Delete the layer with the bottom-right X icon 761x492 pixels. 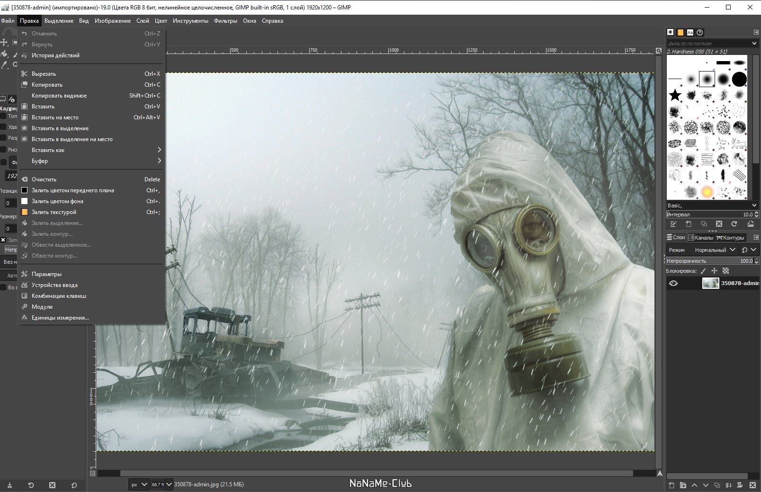click(x=752, y=485)
